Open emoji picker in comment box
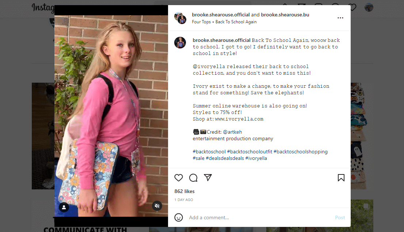Image resolution: width=404 pixels, height=232 pixels. (179, 217)
